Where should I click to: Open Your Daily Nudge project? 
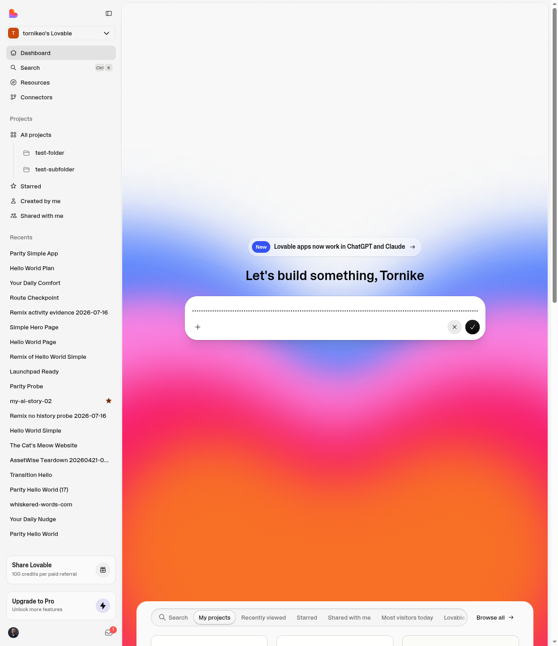pyautogui.click(x=61, y=519)
